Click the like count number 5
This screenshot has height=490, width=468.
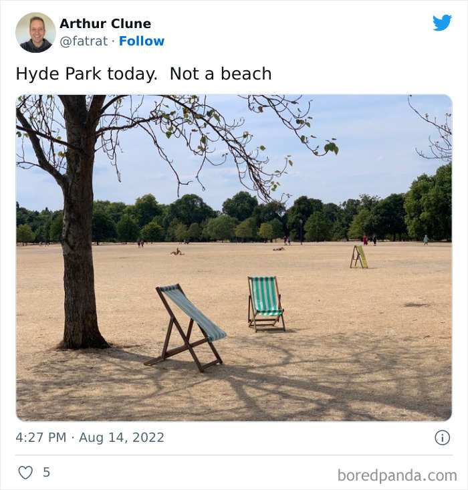pos(46,472)
